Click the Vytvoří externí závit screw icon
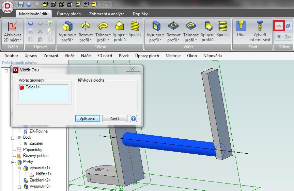 coord(260,26)
